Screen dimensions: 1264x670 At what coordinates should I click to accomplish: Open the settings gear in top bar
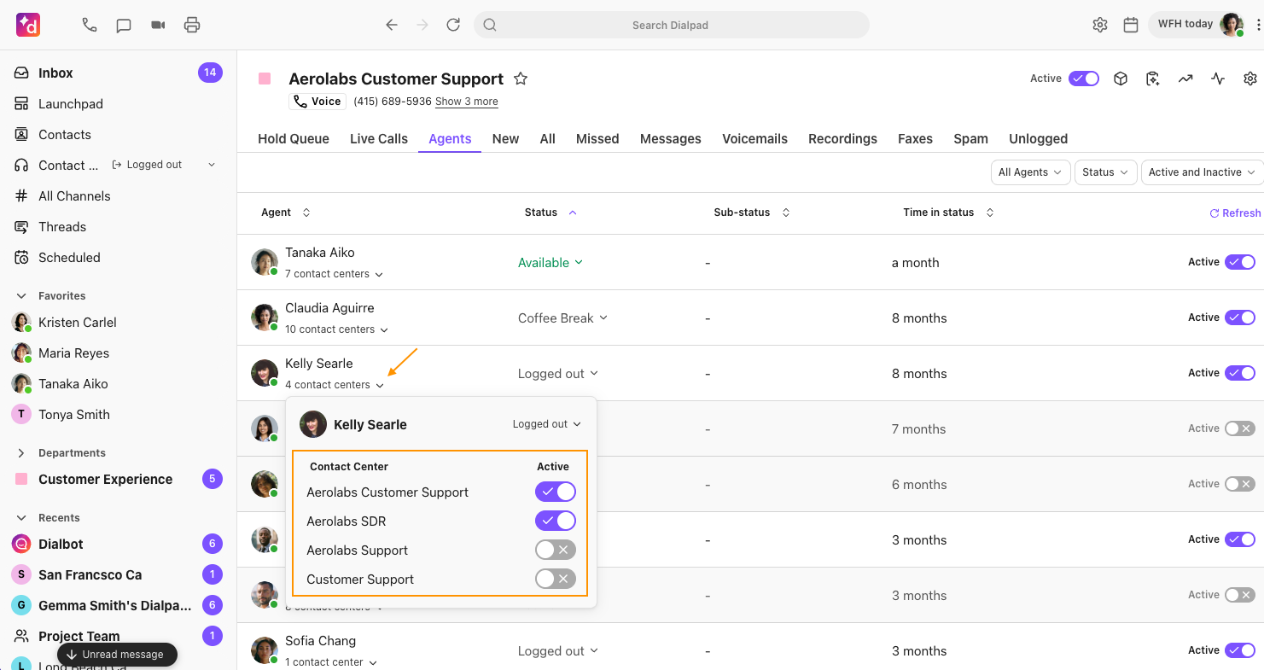click(1100, 25)
